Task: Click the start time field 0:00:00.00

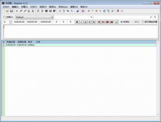Action: pyautogui.click(x=19, y=22)
